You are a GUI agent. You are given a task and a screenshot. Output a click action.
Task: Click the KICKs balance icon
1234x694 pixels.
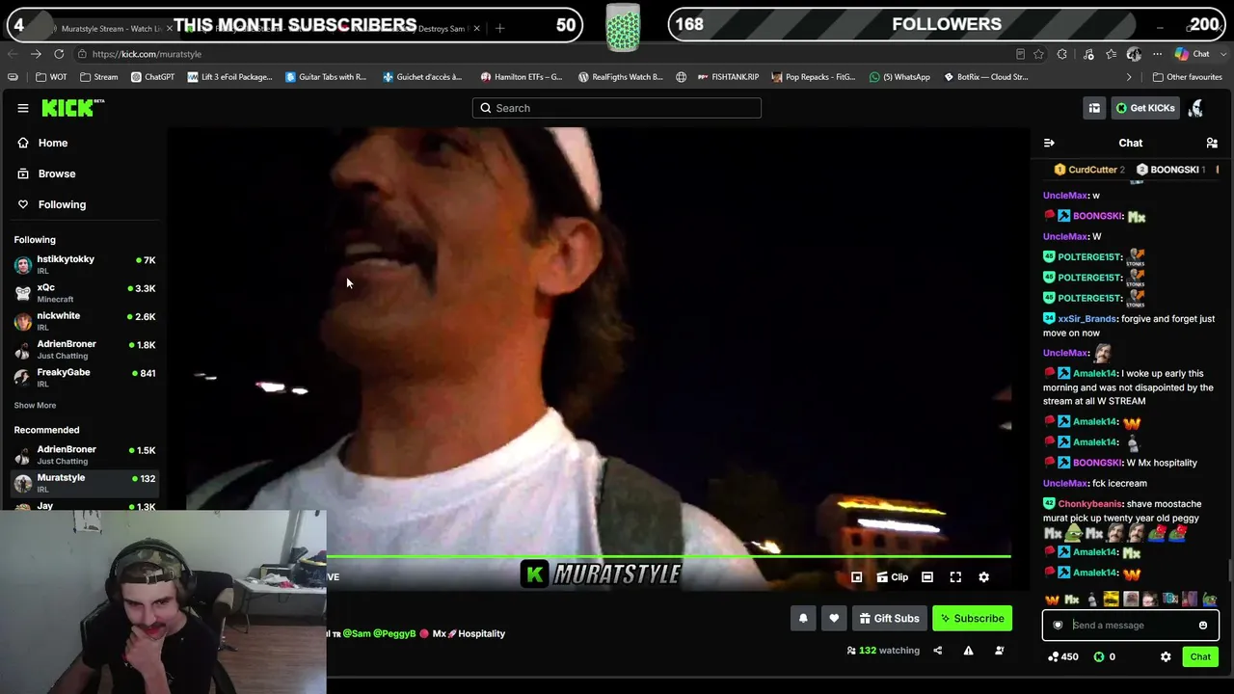point(1098,657)
